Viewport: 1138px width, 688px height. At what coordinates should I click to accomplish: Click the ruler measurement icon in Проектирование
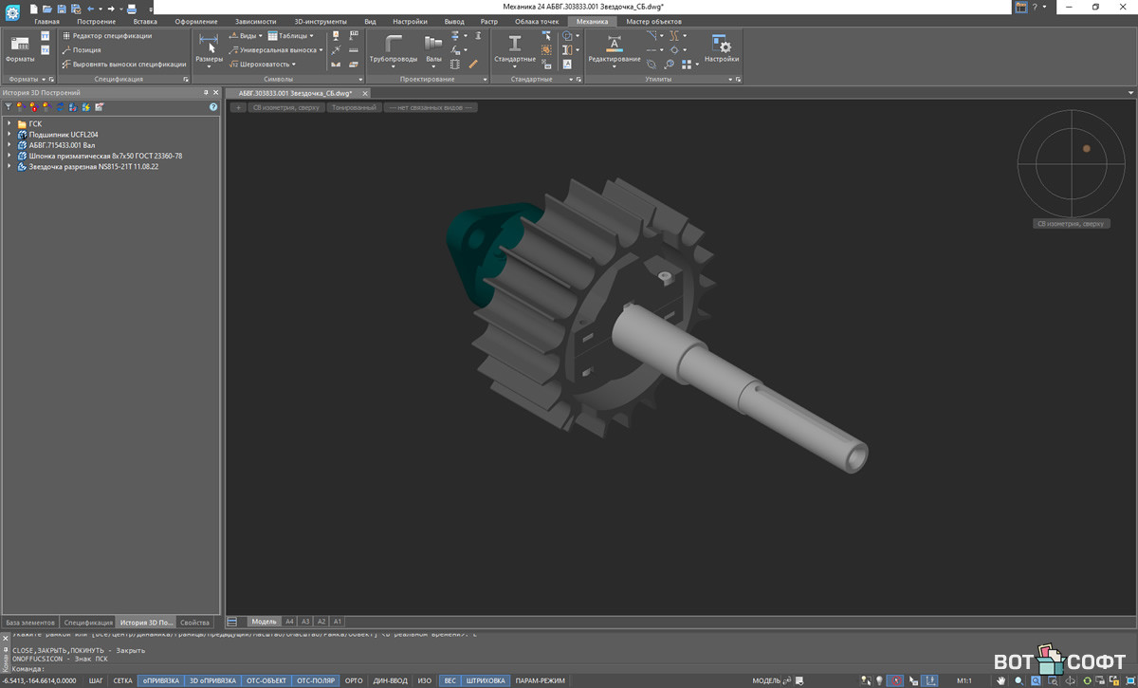pos(473,65)
